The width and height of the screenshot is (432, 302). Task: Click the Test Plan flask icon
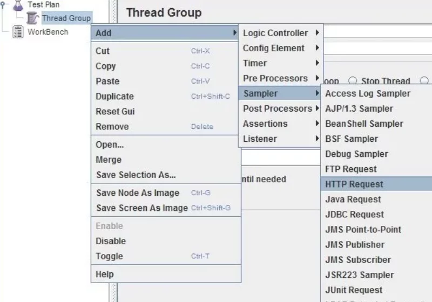coord(18,5)
